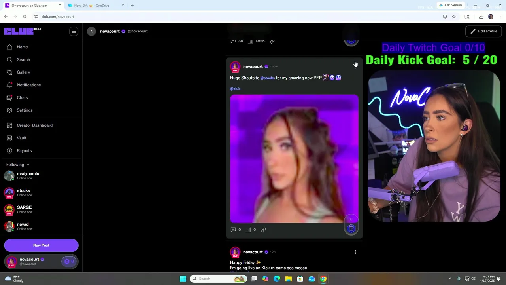The image size is (506, 285).
Task: Open the Chrome profile avatar
Action: pos(491,17)
